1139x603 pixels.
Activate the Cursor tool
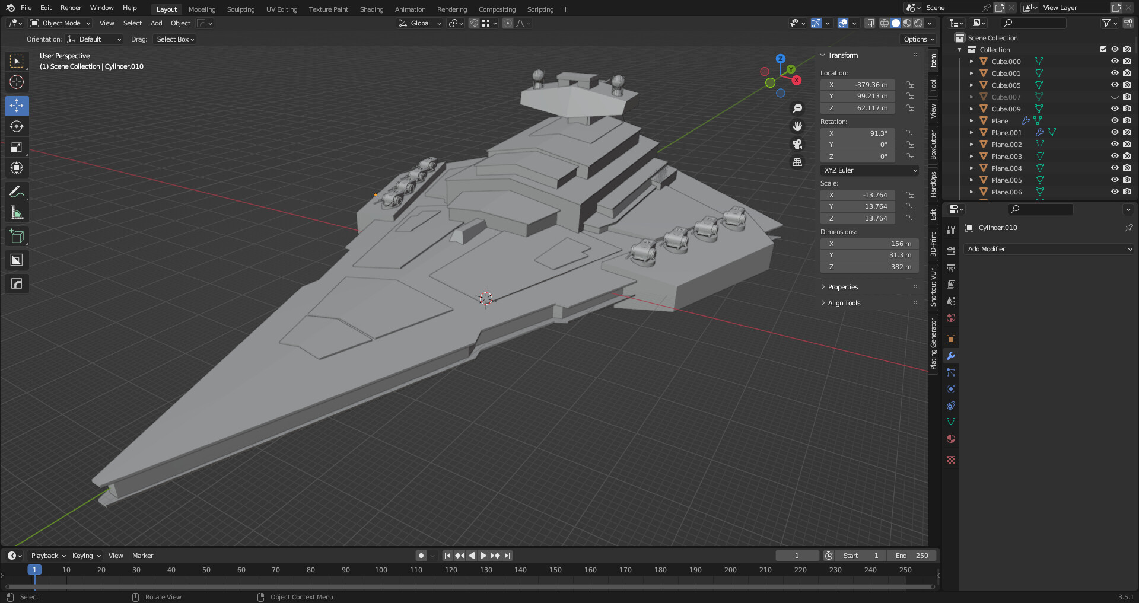pyautogui.click(x=17, y=82)
